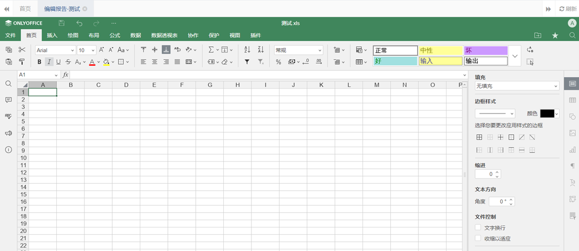Apply percent style number format
Image resolution: width=579 pixels, height=251 pixels.
pos(279,62)
